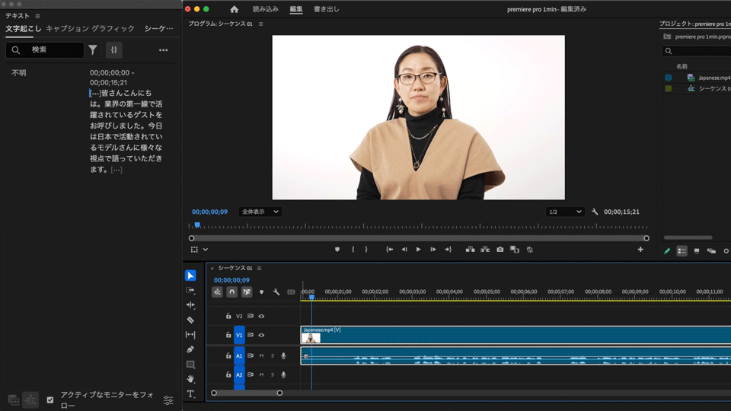Open the 書き出し workspace tab

coord(326,9)
